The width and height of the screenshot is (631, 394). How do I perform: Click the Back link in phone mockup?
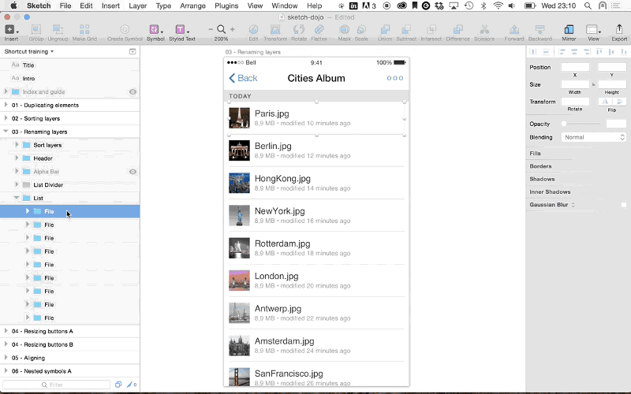pos(243,78)
